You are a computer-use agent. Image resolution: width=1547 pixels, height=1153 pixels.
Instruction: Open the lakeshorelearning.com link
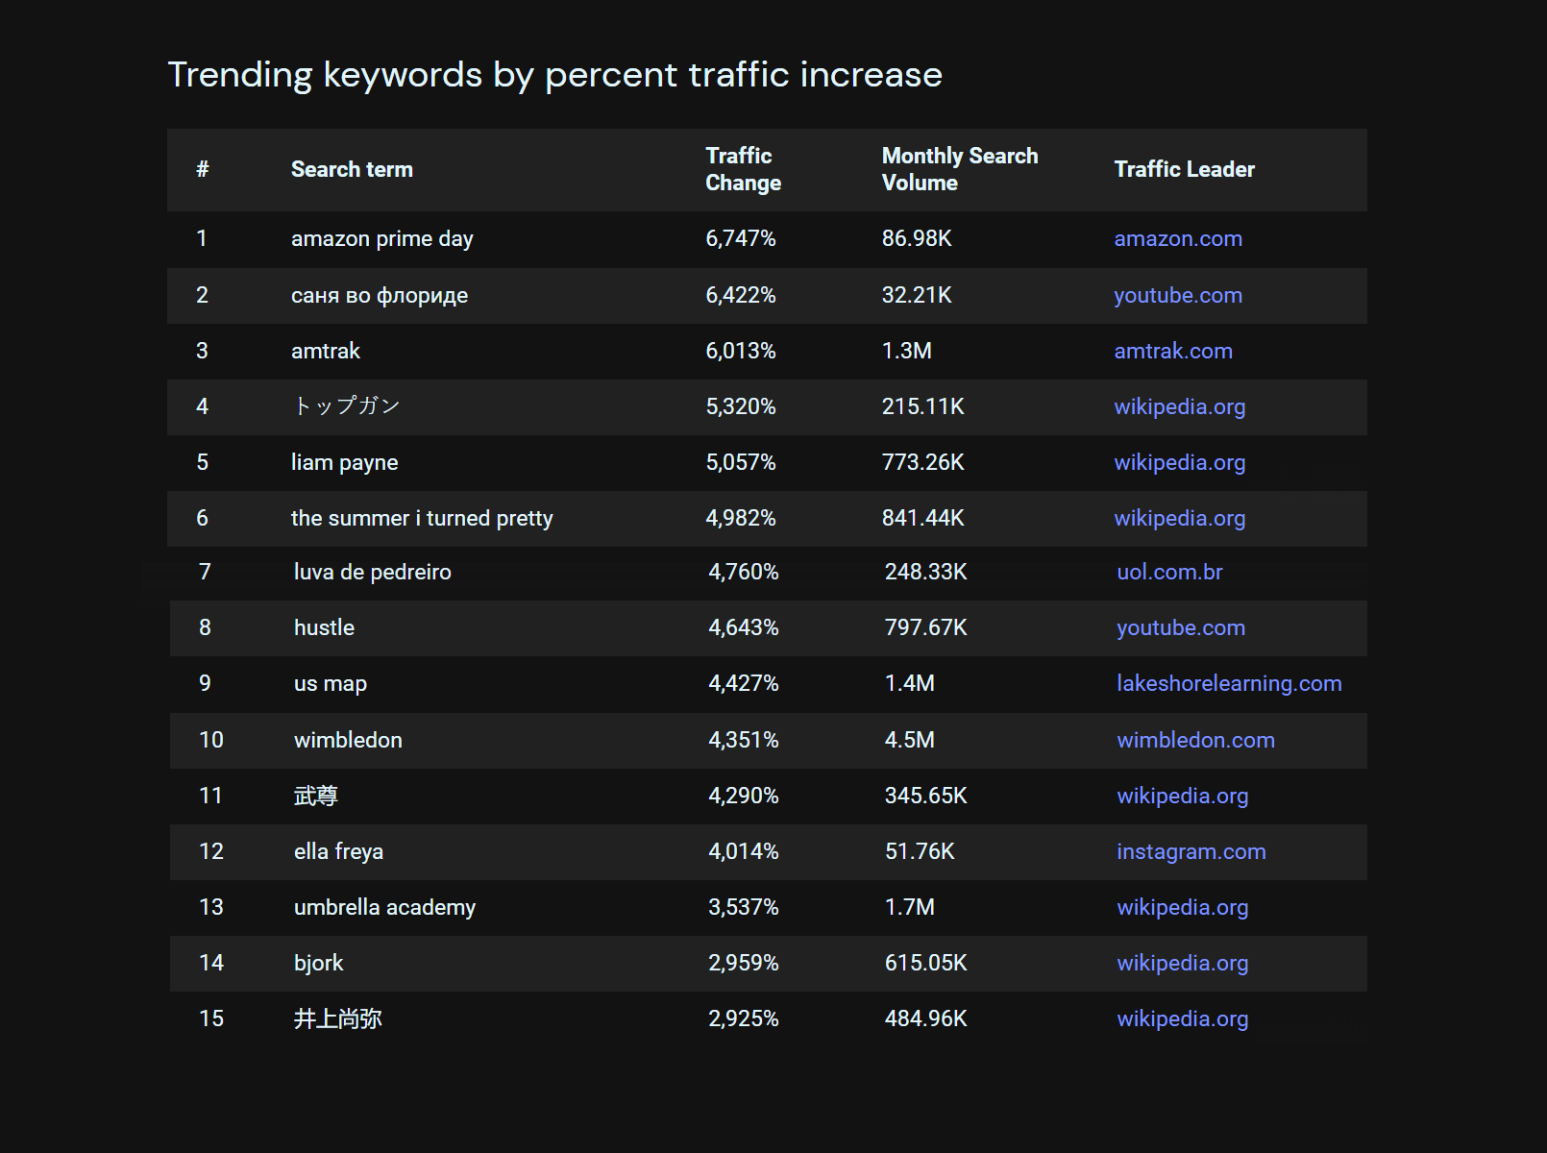[1228, 683]
